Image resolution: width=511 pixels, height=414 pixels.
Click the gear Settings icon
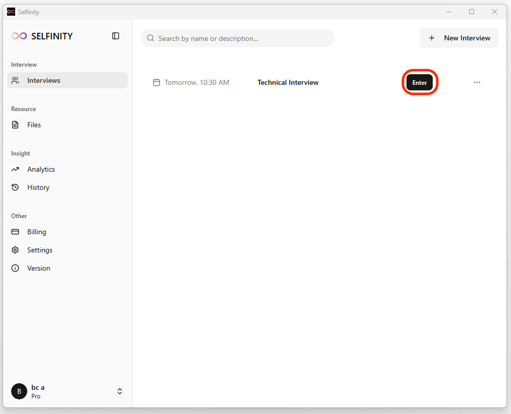15,250
